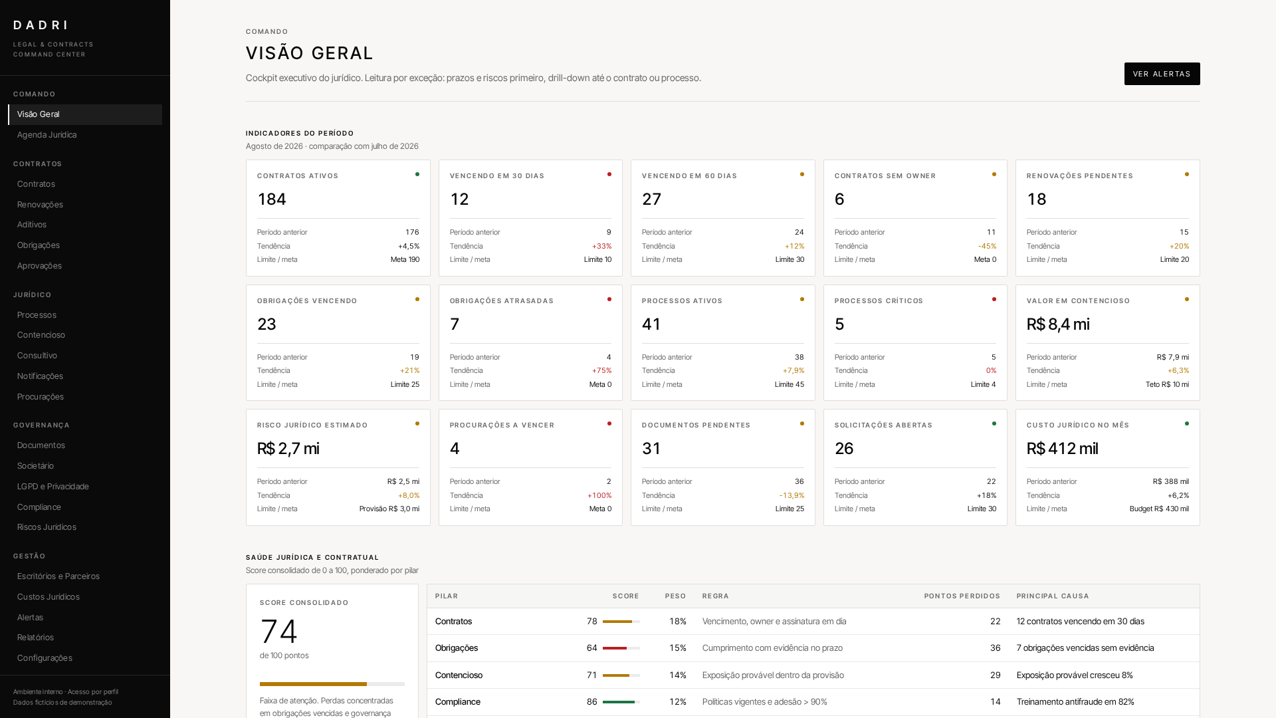Click the red status dot on Vencendo em 30 Dias
The height and width of the screenshot is (718, 1276).
click(x=609, y=175)
